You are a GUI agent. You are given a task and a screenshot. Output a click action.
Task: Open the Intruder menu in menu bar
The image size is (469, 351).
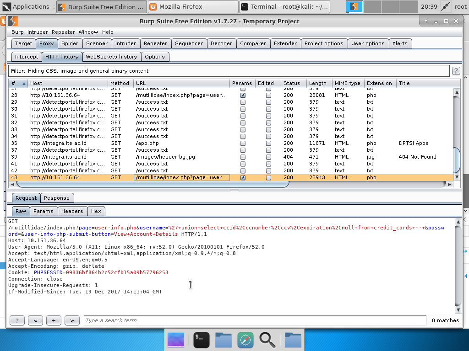tap(38, 32)
